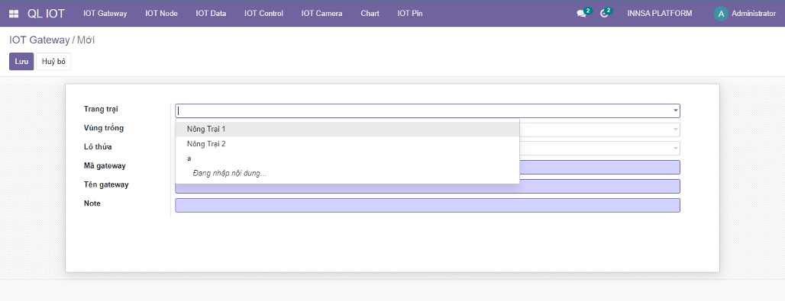Click the Huỷ bỏ discard button
This screenshot has height=301, width=785.
pyautogui.click(x=53, y=62)
